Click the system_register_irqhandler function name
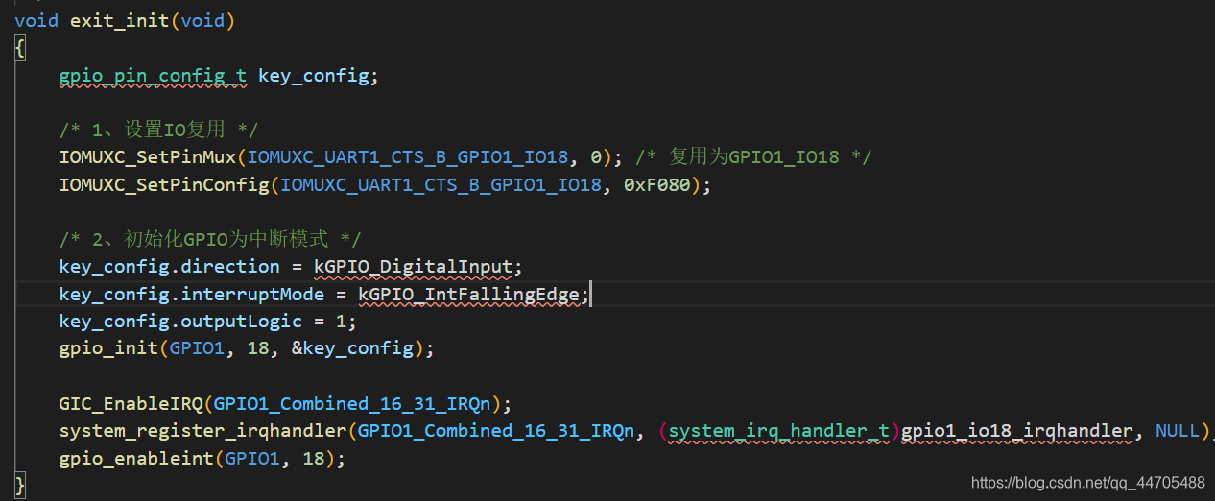1215x501 pixels. click(x=202, y=431)
